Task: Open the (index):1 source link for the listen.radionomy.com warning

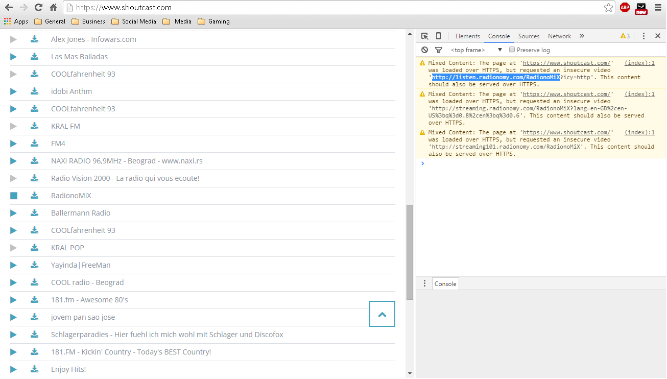Action: point(639,63)
